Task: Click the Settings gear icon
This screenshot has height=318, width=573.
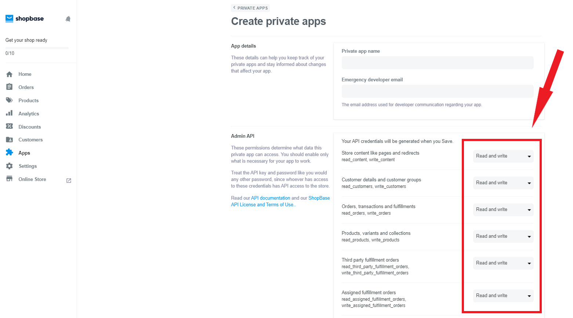Action: coord(10,166)
